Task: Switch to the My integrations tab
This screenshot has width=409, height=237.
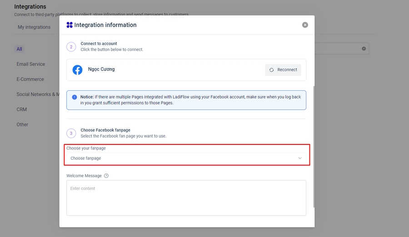Action: (34, 27)
